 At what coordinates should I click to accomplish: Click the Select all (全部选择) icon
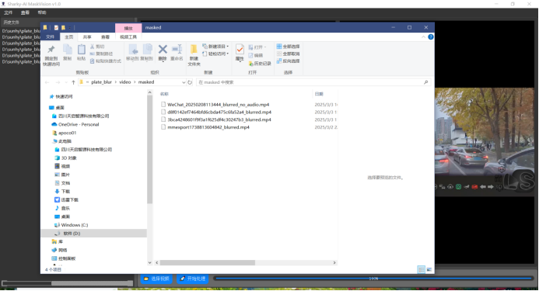click(x=288, y=47)
